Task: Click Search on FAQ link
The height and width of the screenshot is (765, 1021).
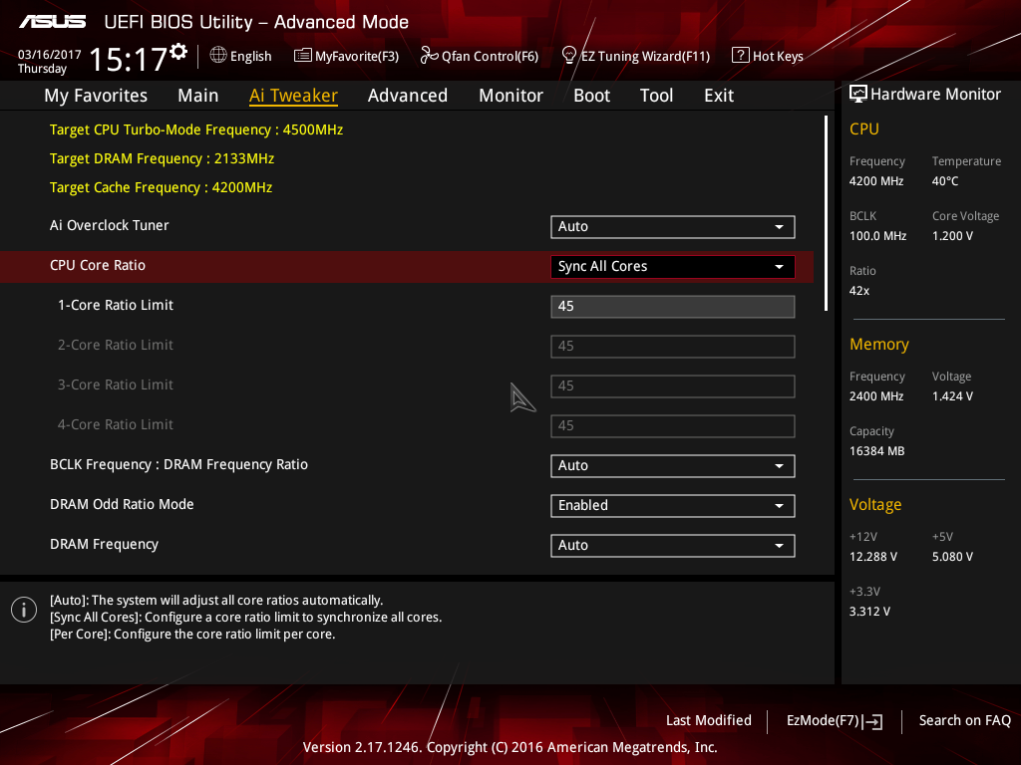Action: pos(964,720)
